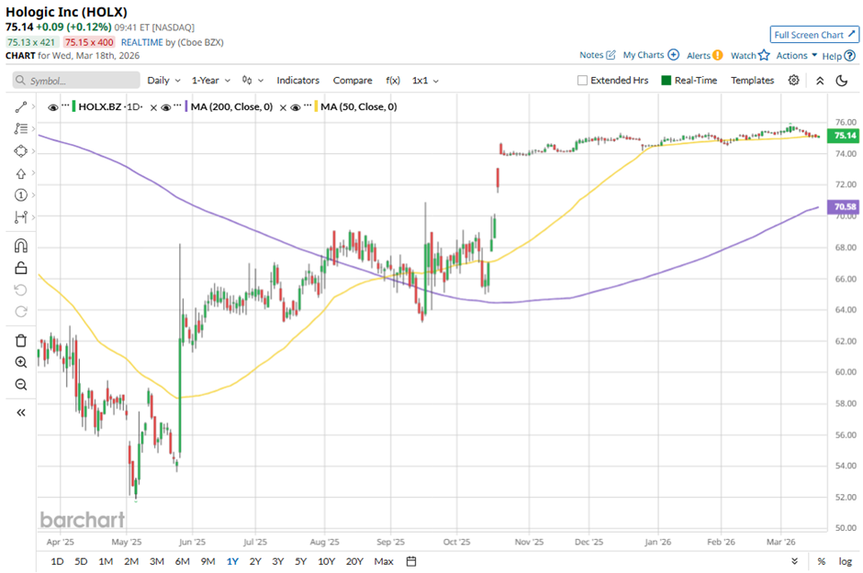The height and width of the screenshot is (573, 863).
Task: Toggle the magnet snap mode
Action: pyautogui.click(x=20, y=246)
